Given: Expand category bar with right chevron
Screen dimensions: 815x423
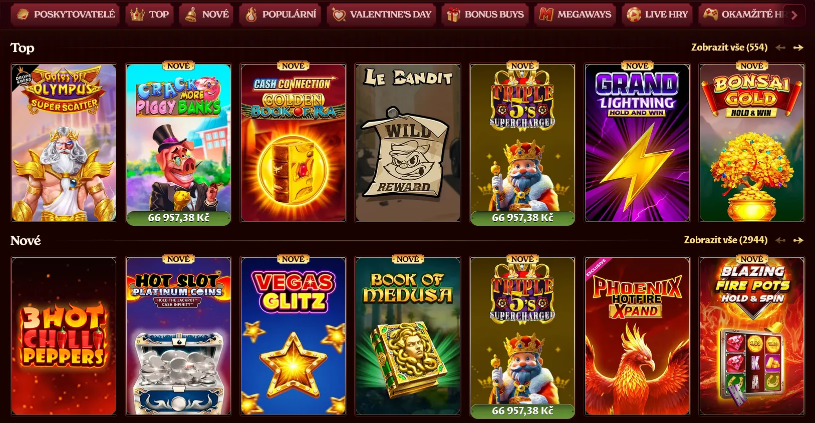Looking at the screenshot, I should point(794,15).
